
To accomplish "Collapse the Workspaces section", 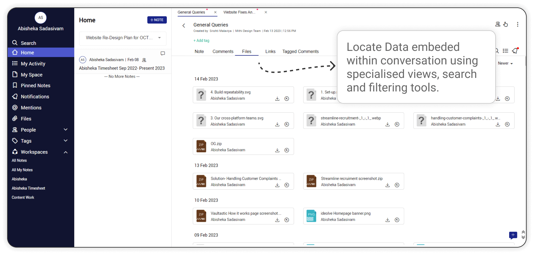I will tap(65, 152).
